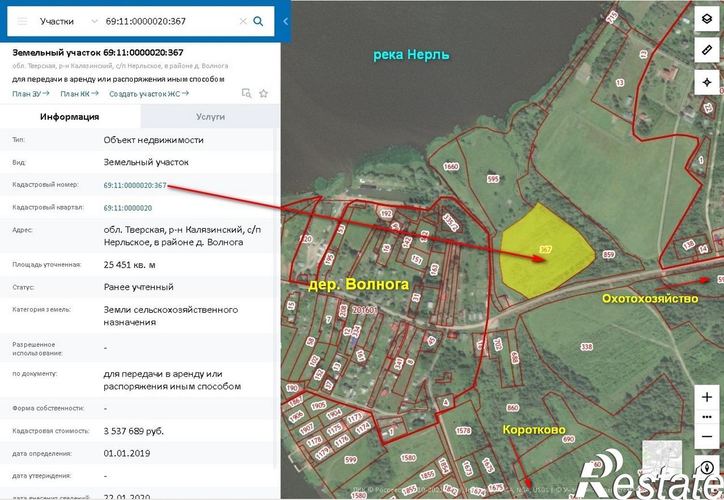The height and width of the screenshot is (500, 724).
Task: Open the map layers button
Action: click(x=707, y=19)
